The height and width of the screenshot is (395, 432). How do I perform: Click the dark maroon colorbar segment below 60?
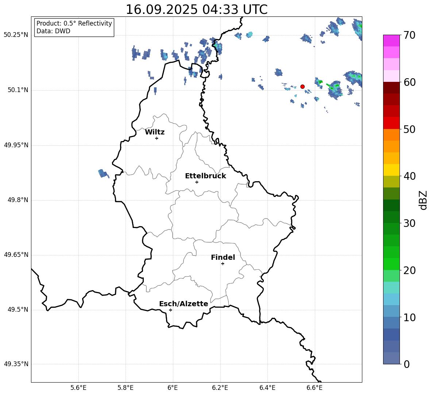[391, 88]
